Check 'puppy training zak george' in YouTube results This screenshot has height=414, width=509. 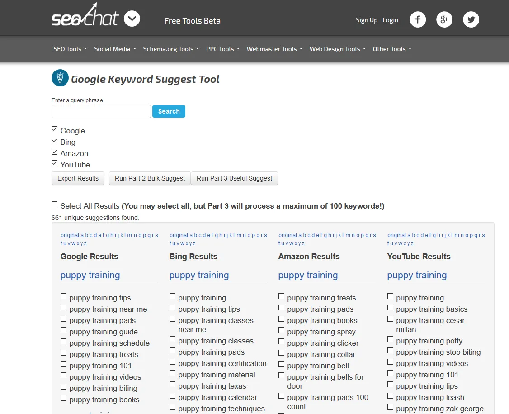[390, 407]
